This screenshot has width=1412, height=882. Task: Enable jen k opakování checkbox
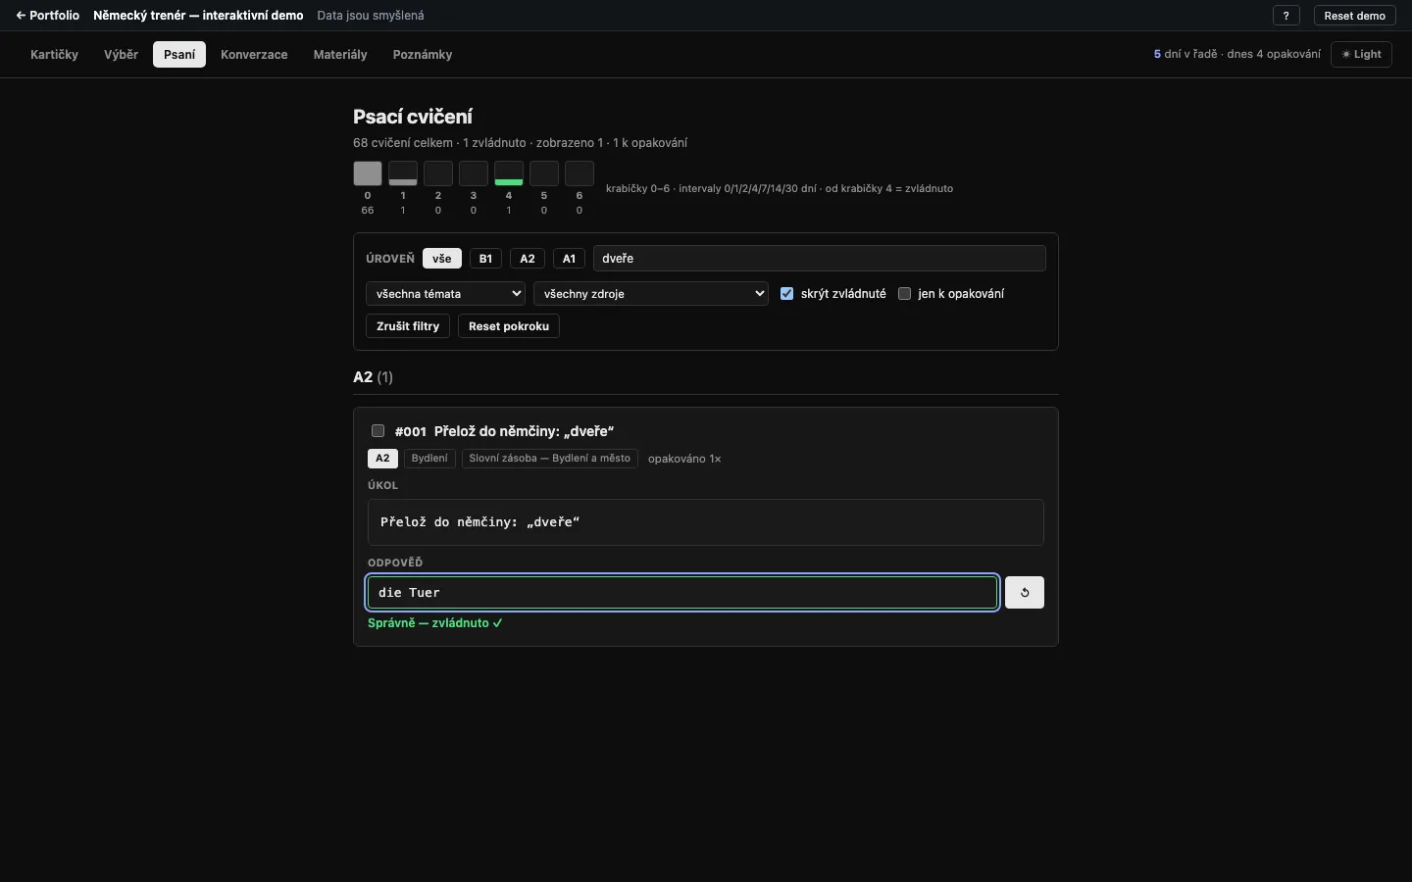(x=904, y=294)
